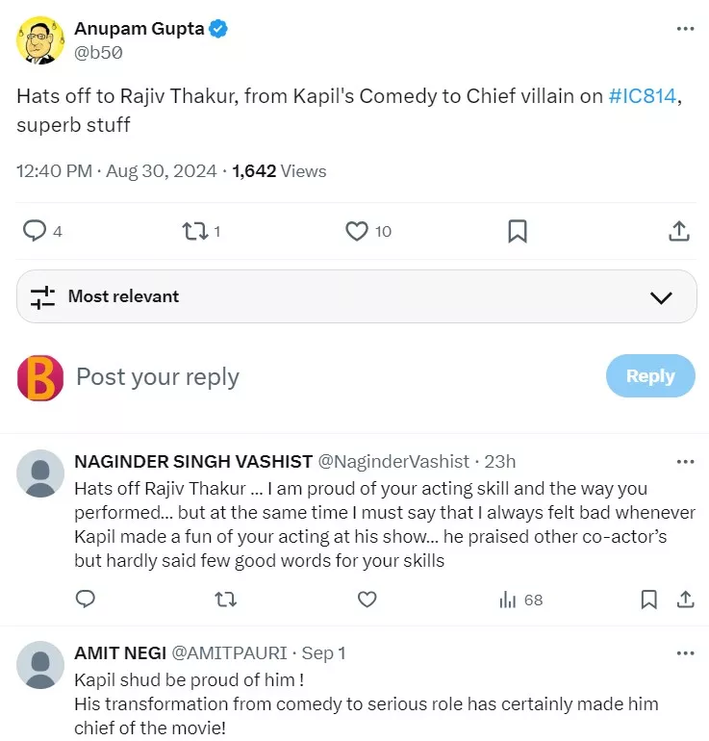Open Anupam Gupta's profile picture
Screen dimensions: 709x741
pyautogui.click(x=40, y=40)
